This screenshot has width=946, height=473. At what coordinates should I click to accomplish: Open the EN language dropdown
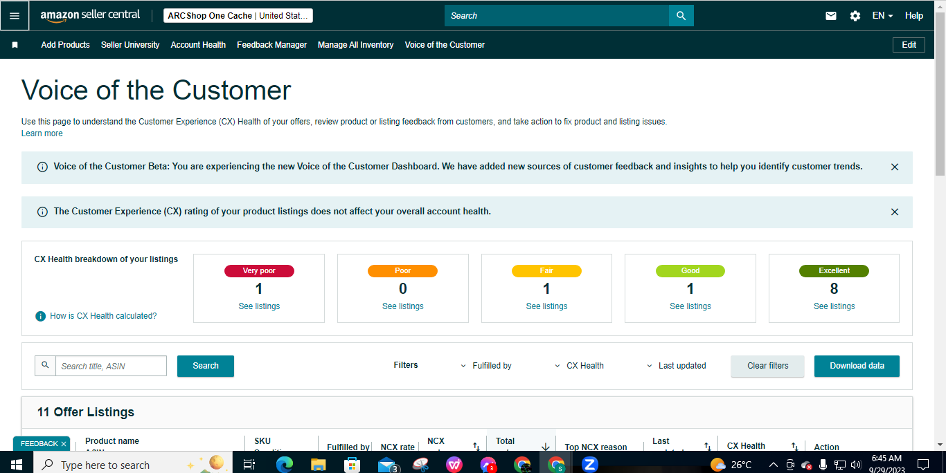click(882, 15)
